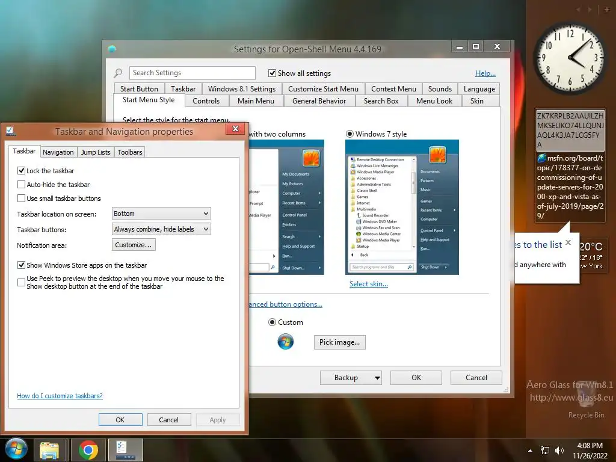Open advanced button options link
The height and width of the screenshot is (462, 616).
click(286, 304)
